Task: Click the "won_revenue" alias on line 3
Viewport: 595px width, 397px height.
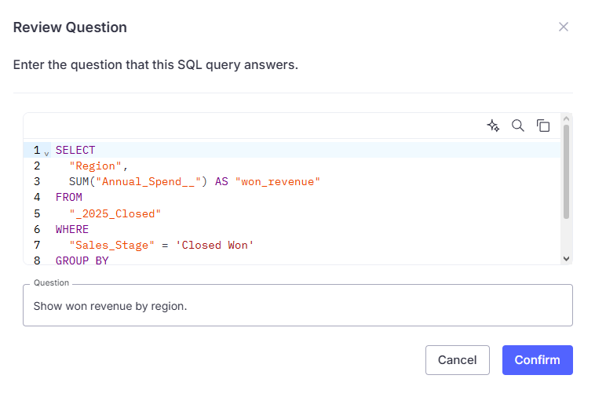Action: tap(277, 181)
